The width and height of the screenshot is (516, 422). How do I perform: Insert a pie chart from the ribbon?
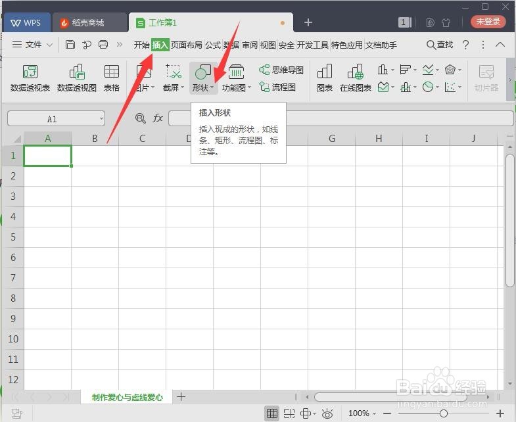[428, 87]
